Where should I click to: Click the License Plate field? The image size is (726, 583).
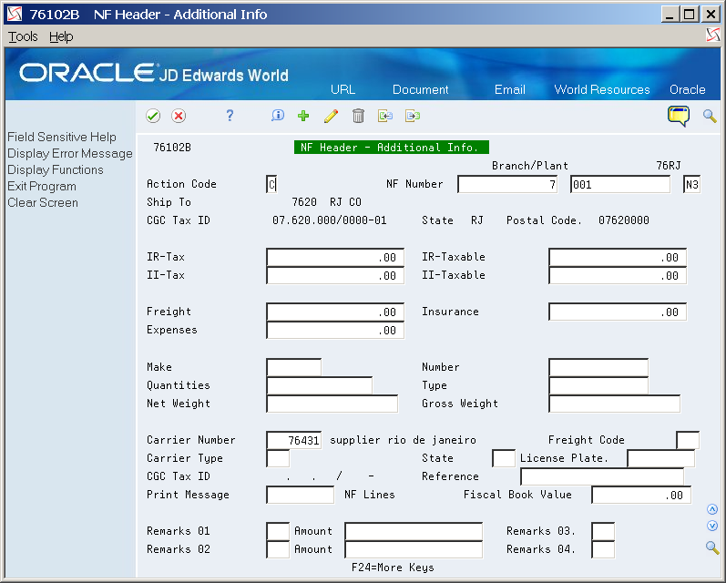(x=660, y=458)
